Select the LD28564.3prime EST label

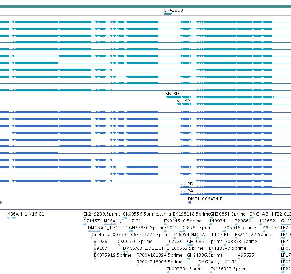[196, 228]
